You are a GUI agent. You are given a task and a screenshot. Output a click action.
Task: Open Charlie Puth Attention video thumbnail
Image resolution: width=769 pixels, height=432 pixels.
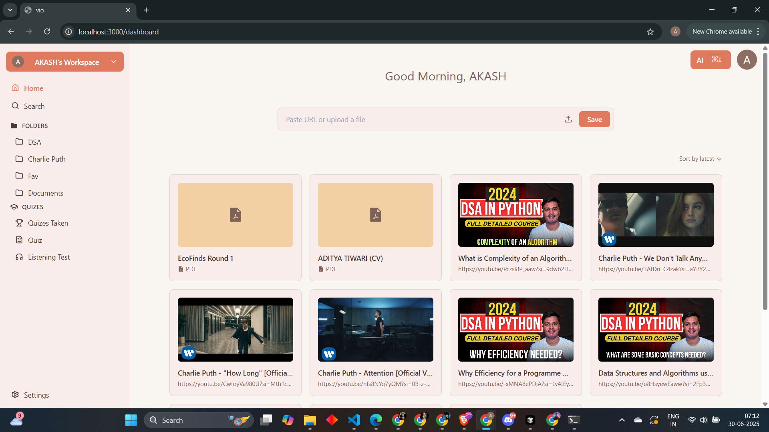pyautogui.click(x=375, y=329)
